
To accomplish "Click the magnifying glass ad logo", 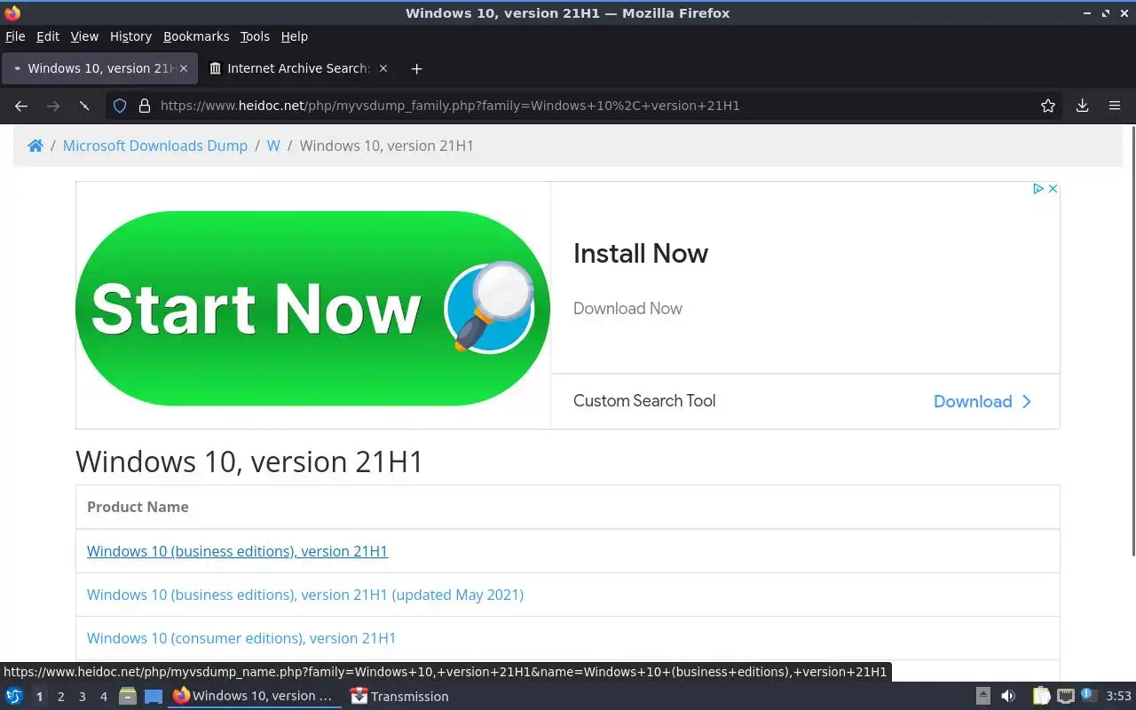I will (x=490, y=306).
